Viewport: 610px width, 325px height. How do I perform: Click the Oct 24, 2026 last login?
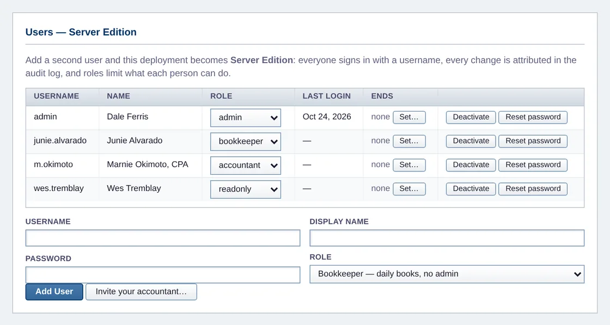327,116
